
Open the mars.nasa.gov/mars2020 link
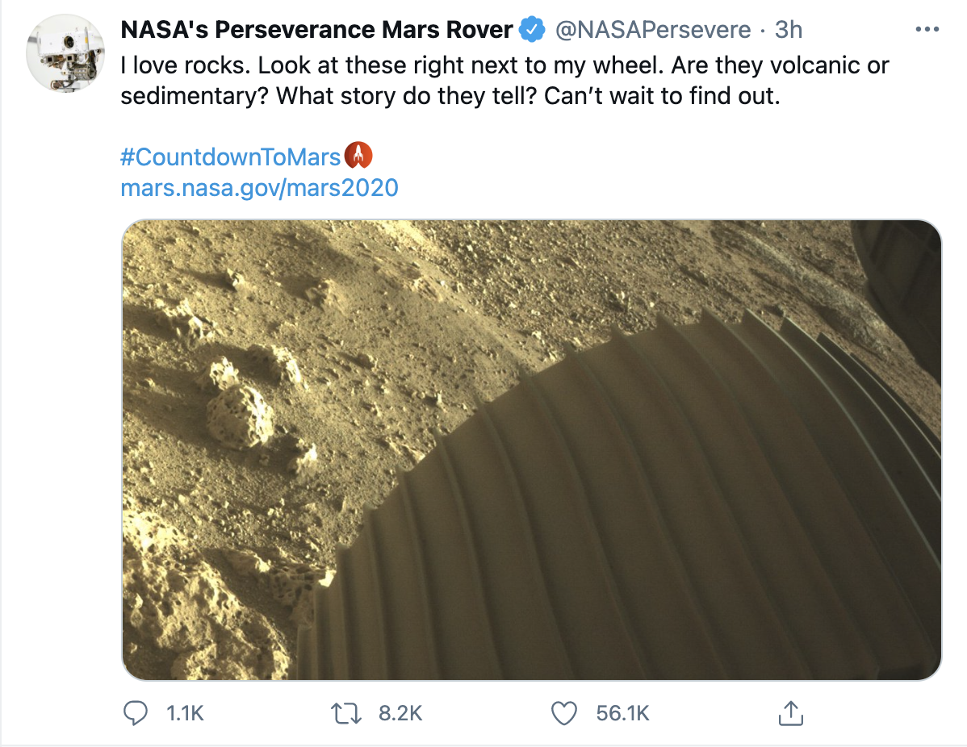click(x=259, y=188)
